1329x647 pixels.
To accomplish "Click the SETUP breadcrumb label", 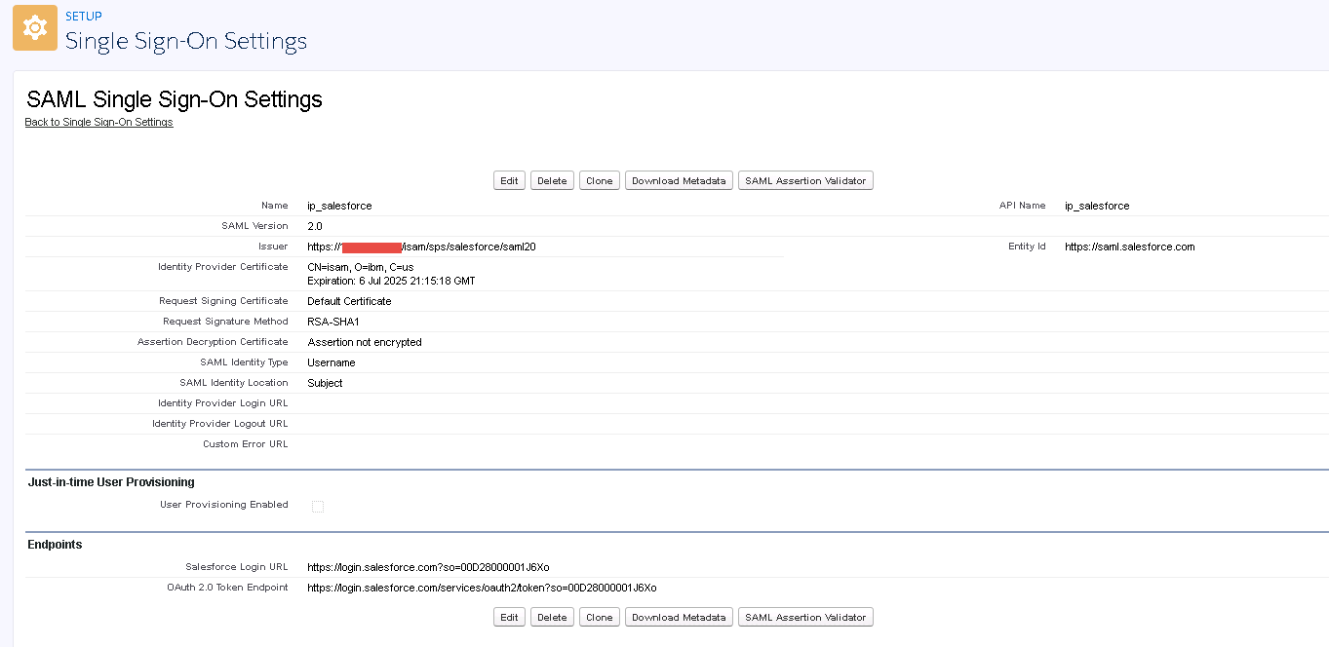I will pyautogui.click(x=85, y=16).
